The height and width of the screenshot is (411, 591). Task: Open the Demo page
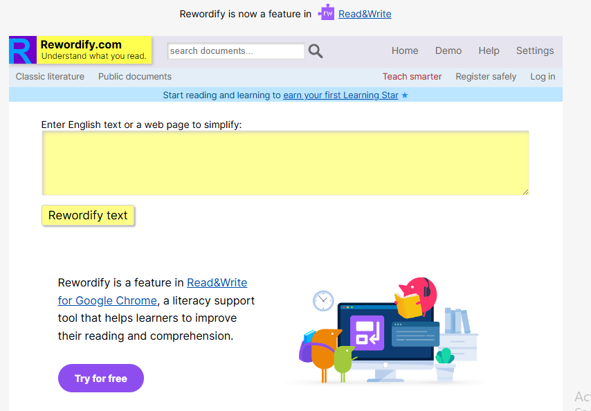click(448, 51)
